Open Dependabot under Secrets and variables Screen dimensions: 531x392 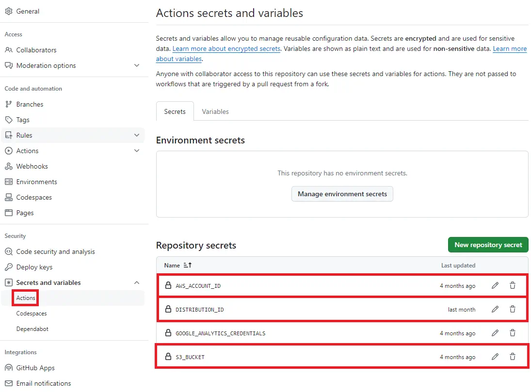32,329
